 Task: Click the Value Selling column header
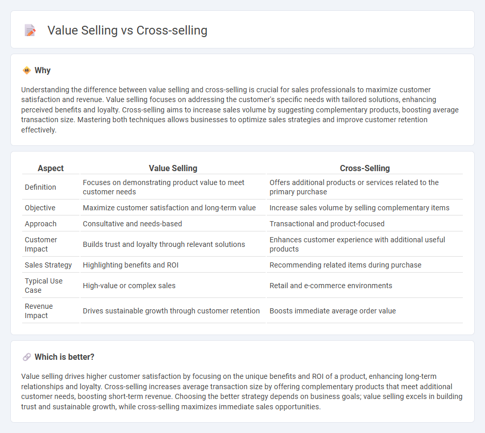173,168
